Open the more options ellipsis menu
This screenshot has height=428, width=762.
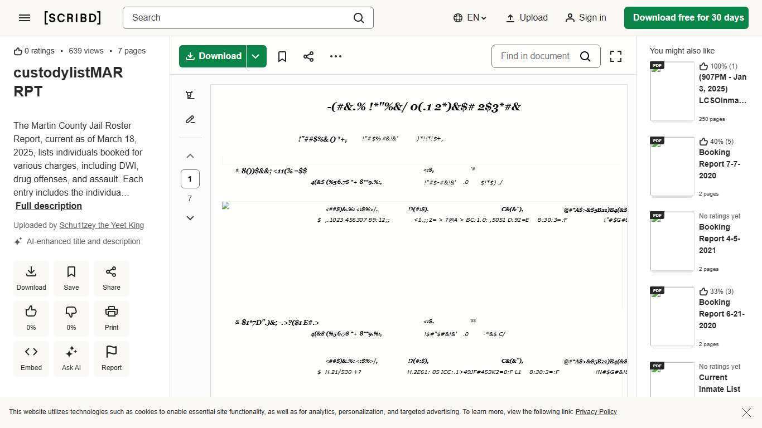(x=336, y=56)
